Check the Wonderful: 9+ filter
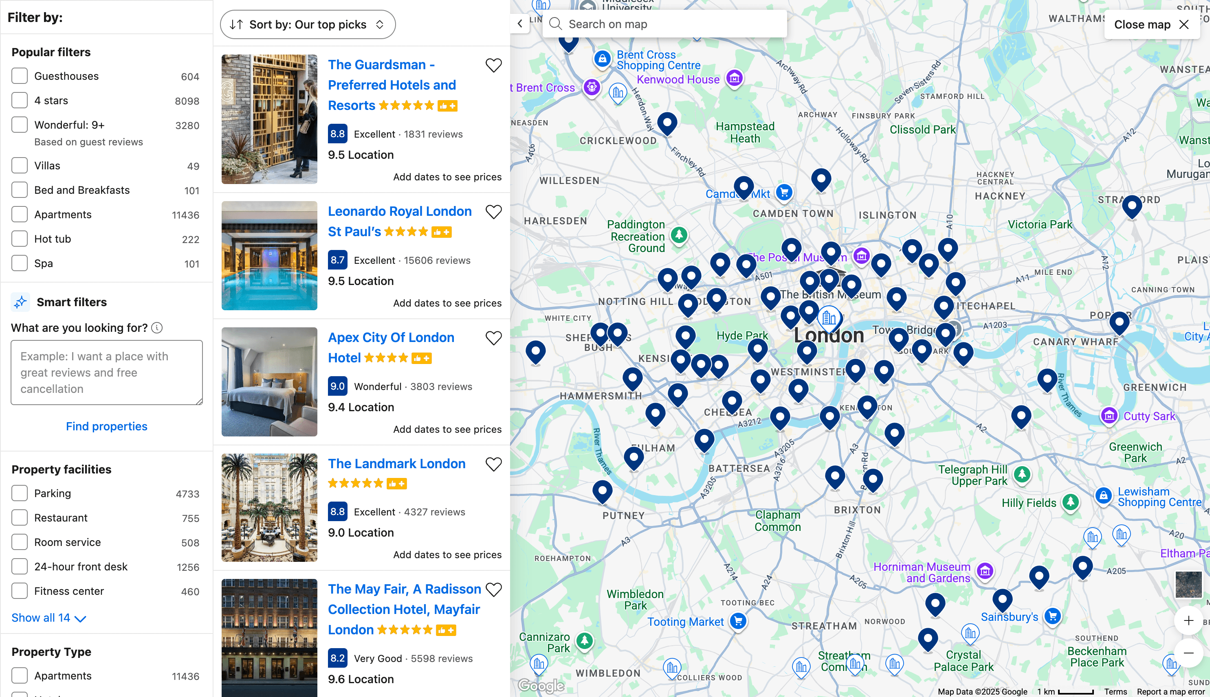1210x697 pixels. click(20, 125)
